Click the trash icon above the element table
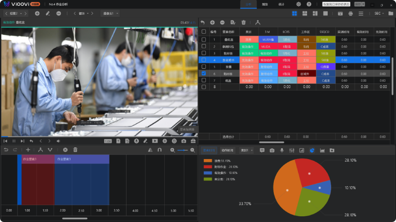Image resolution: width=396 pixels, height=222 pixels. point(244,22)
